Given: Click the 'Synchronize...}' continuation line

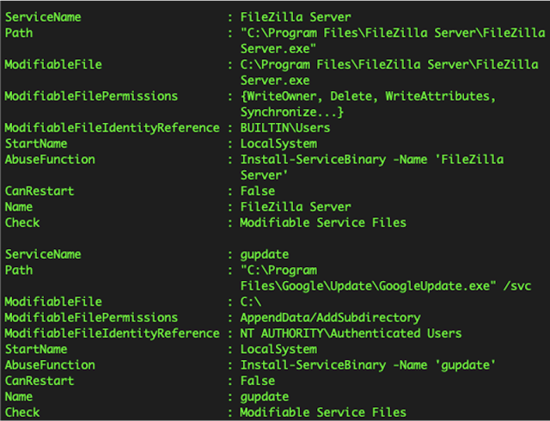Looking at the screenshot, I should pos(292,113).
